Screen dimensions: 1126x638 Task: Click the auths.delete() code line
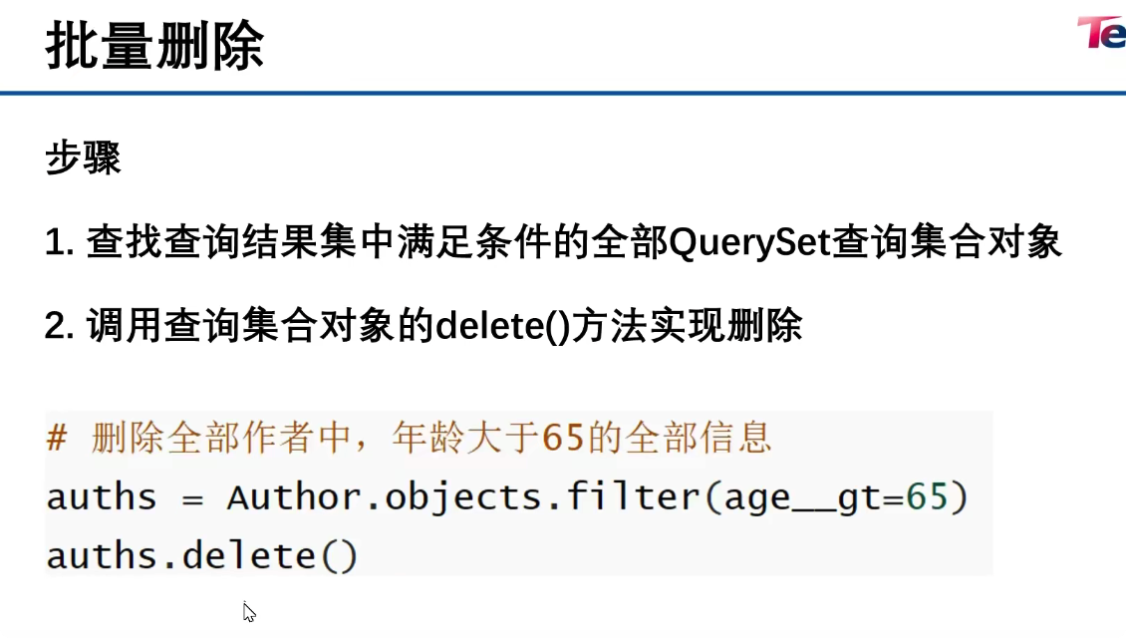click(x=202, y=556)
